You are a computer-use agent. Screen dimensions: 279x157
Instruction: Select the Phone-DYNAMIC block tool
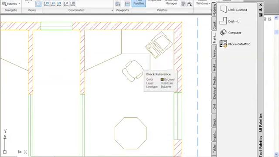click(235, 44)
